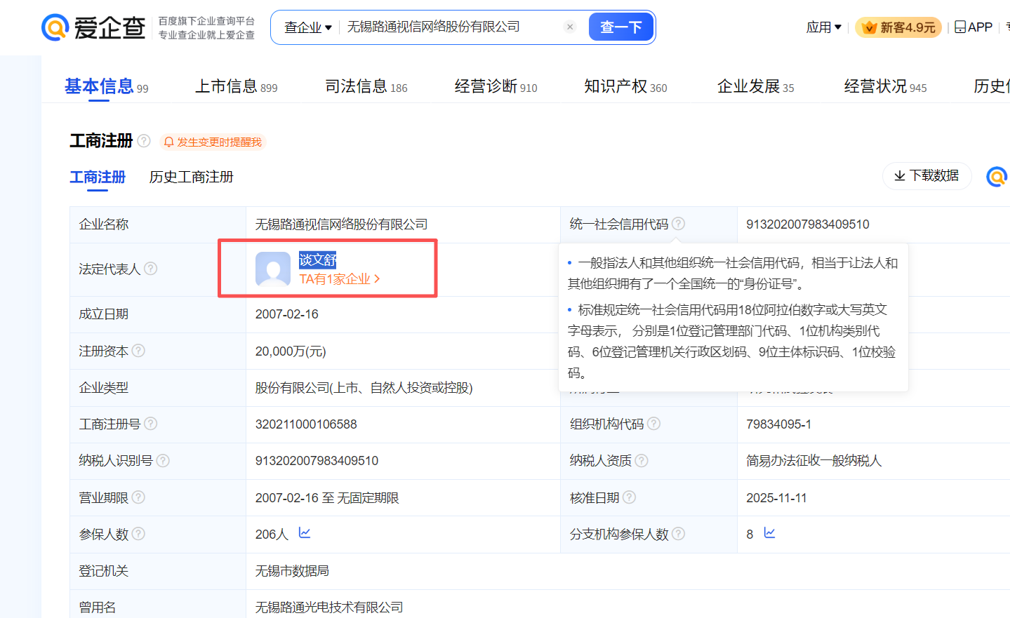Click help icon beside 核准日期
This screenshot has height=618, width=1010.
click(629, 497)
